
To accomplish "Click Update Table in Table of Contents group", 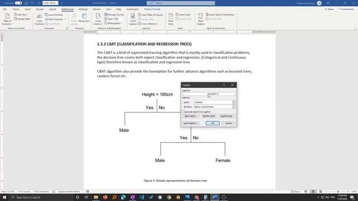I will (x=22, y=19).
